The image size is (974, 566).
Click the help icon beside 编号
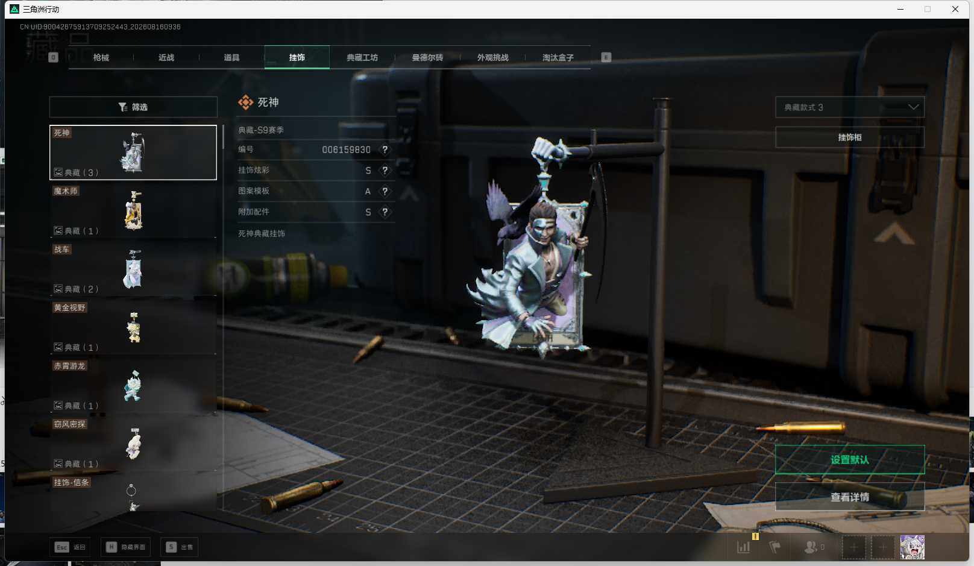pyautogui.click(x=385, y=149)
